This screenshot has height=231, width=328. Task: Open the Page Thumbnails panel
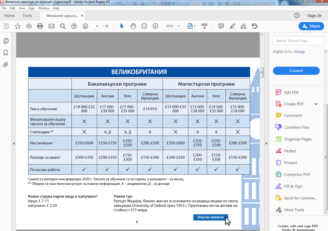(6, 41)
